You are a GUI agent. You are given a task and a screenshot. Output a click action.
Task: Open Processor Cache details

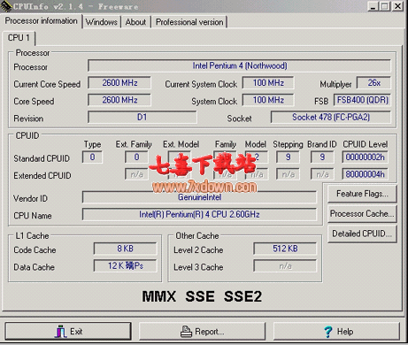pyautogui.click(x=362, y=213)
